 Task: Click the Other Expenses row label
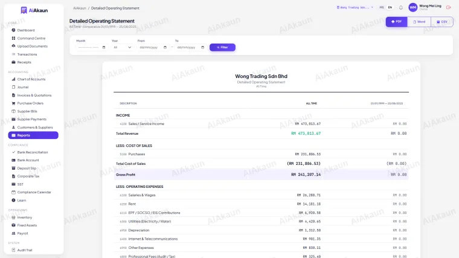point(141,248)
